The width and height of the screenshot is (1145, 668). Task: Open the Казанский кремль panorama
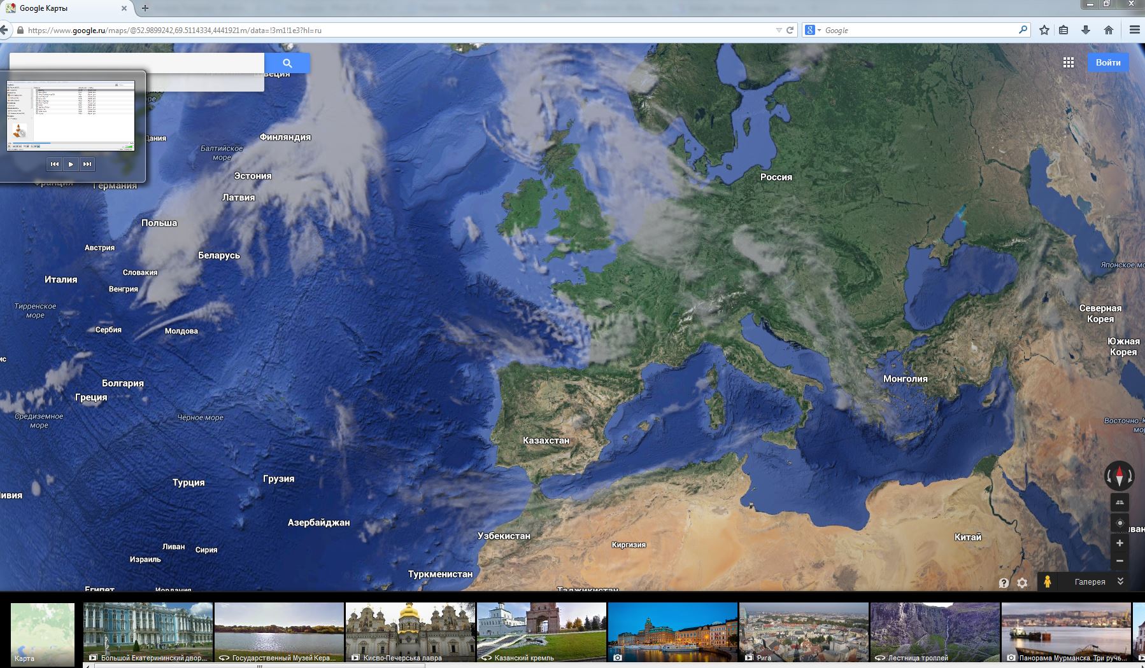click(x=541, y=632)
